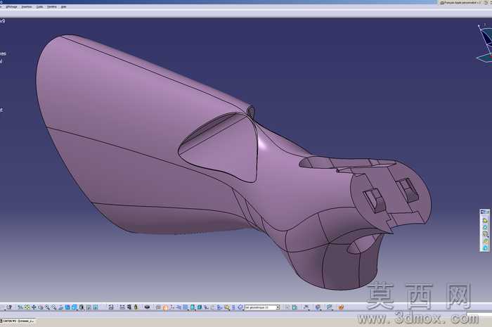Click the teal icon right of the combo box
This screenshot has width=492, height=327.
(x=294, y=307)
